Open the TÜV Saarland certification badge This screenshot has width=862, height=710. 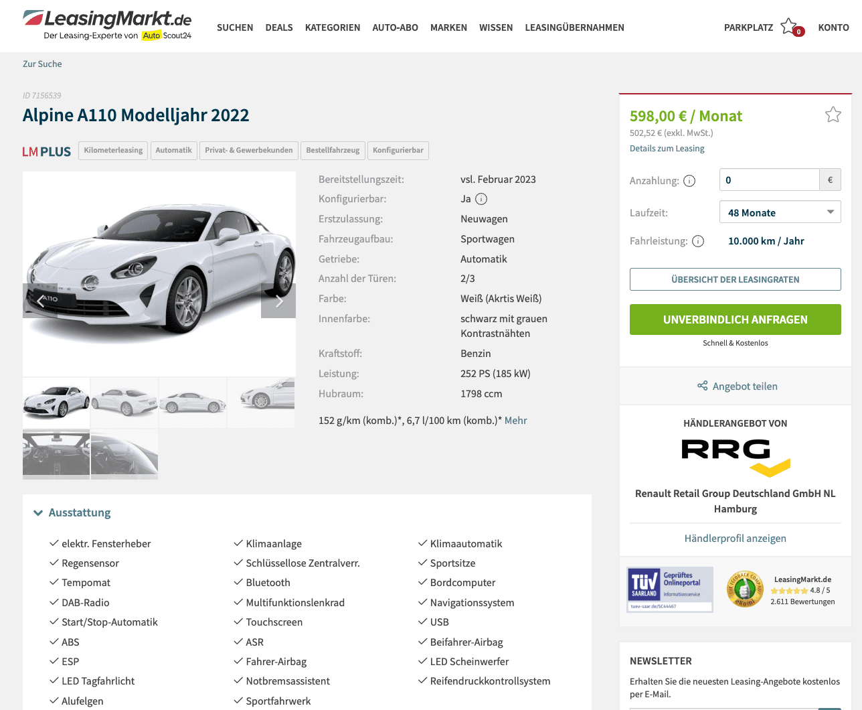[670, 589]
